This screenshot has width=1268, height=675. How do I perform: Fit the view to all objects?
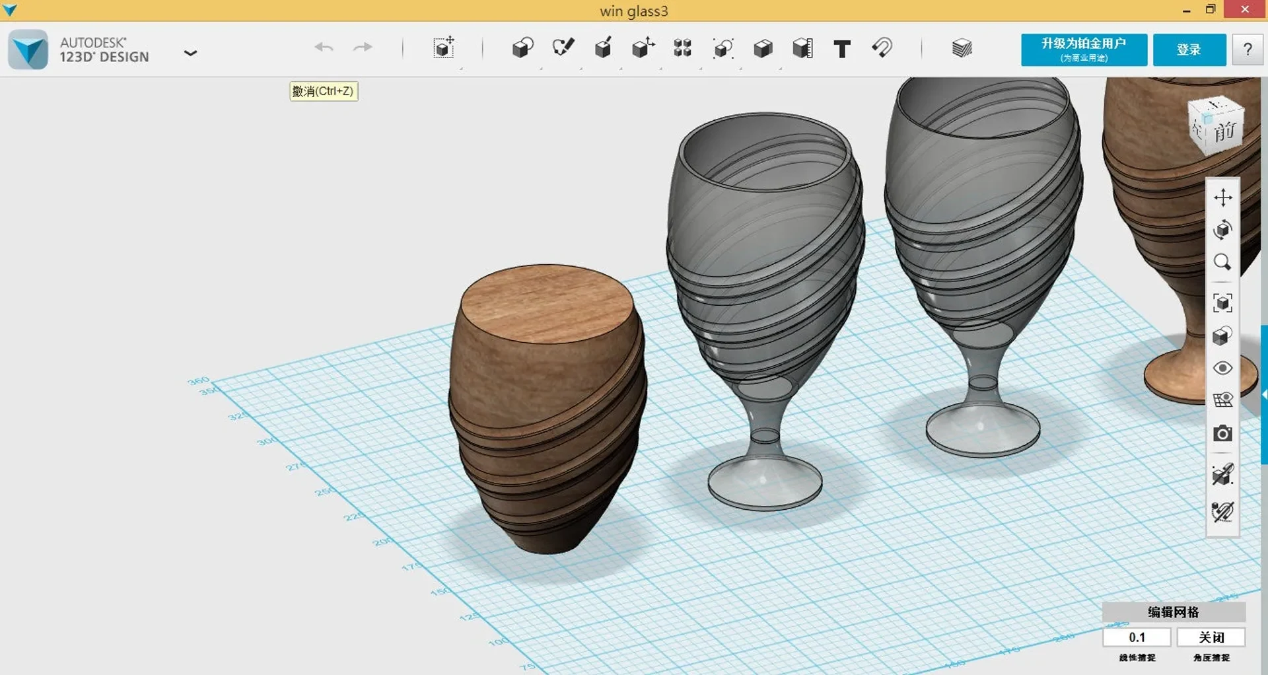coord(1223,303)
